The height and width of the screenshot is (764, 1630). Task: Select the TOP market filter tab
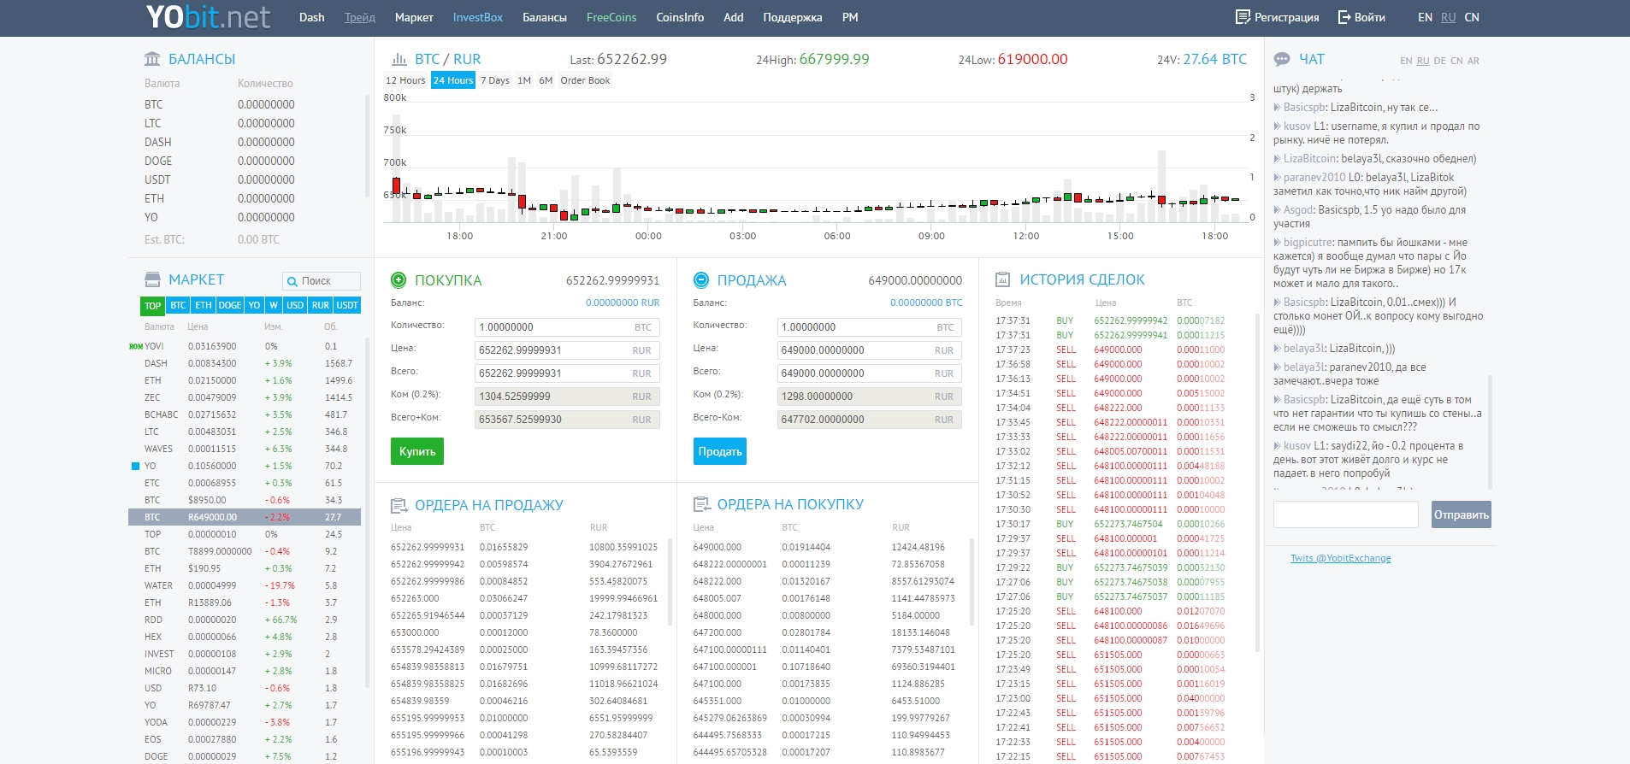(152, 305)
